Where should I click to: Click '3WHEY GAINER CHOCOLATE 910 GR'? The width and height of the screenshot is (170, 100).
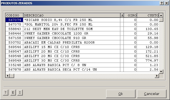pyautogui.click(x=55, y=38)
